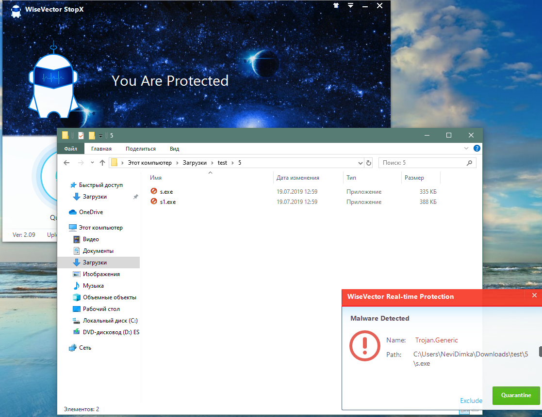Sort by the Тип column header
The height and width of the screenshot is (417, 542).
click(x=351, y=178)
